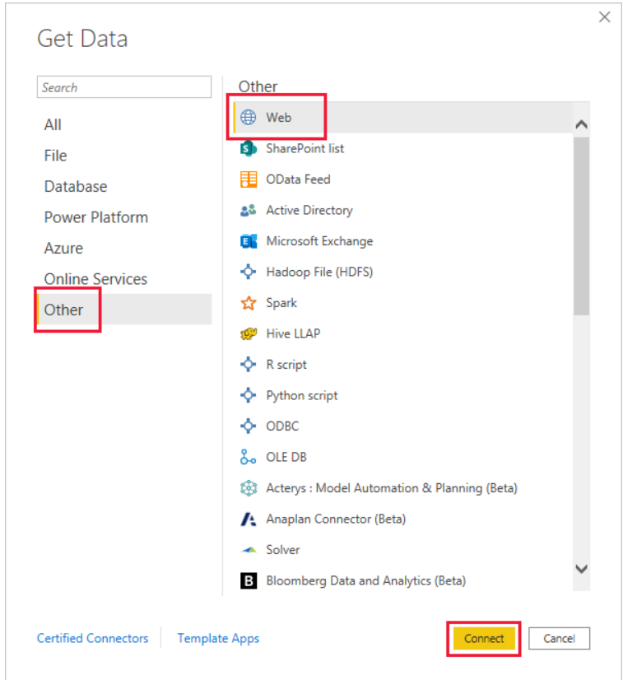Select the Anaplan Connector icon
The image size is (623, 680).
[x=249, y=519]
